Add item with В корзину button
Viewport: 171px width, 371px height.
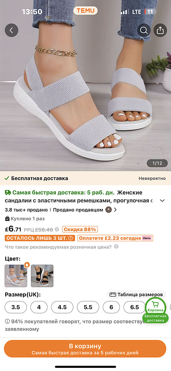click(x=85, y=349)
